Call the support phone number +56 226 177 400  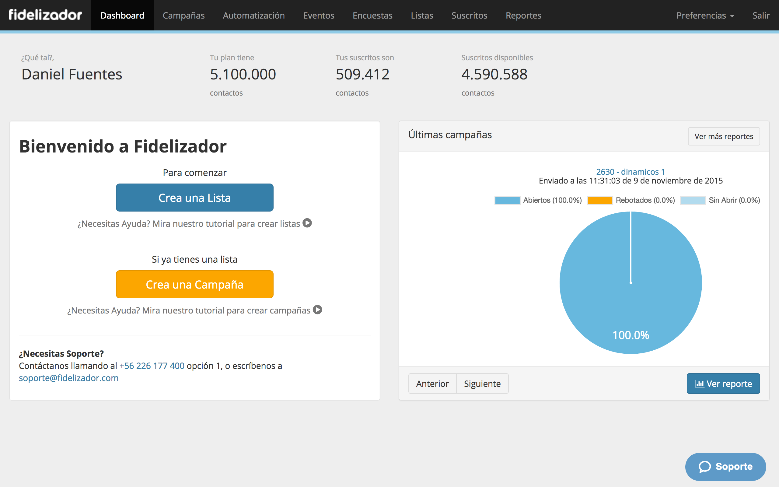point(152,366)
